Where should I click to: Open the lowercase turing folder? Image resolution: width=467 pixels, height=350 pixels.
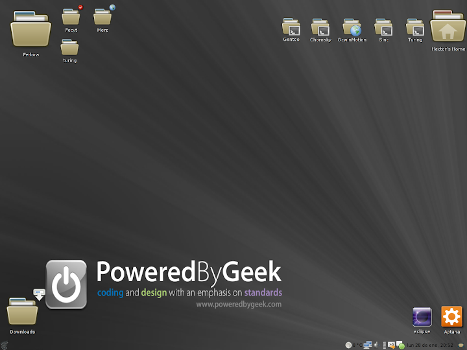point(69,47)
